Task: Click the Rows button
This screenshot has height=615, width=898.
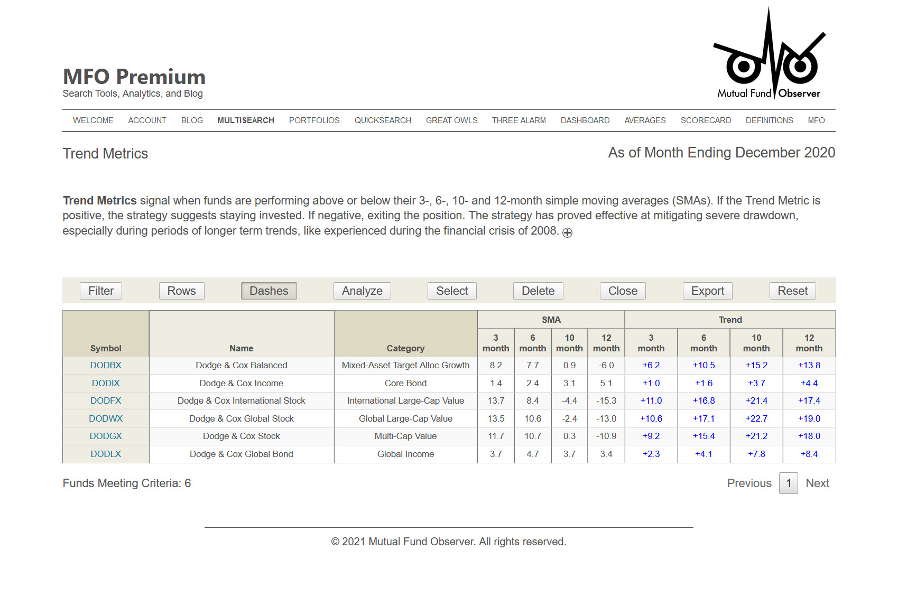Action: pos(181,291)
